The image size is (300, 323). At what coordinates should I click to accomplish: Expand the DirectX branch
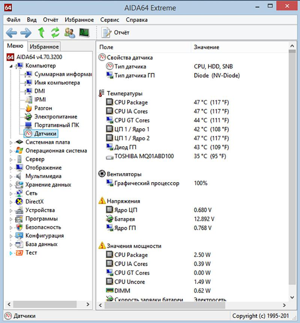pyautogui.click(x=11, y=202)
